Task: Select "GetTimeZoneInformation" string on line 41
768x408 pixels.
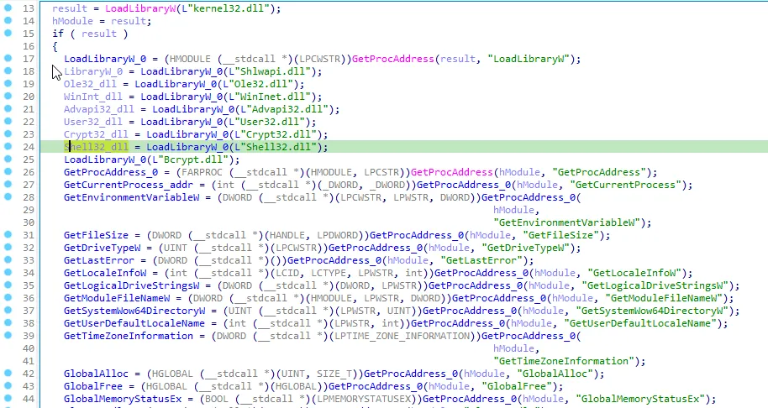Action: coord(564,361)
